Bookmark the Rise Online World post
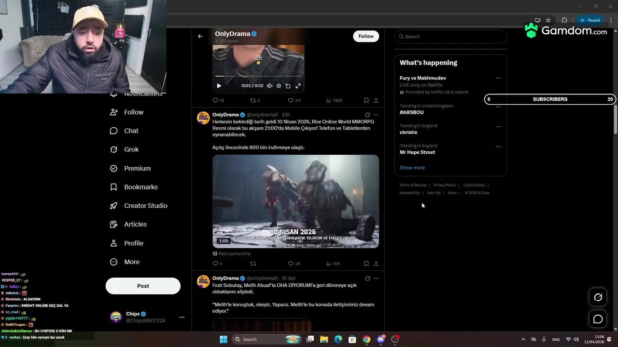618x347 pixels. pos(366,264)
